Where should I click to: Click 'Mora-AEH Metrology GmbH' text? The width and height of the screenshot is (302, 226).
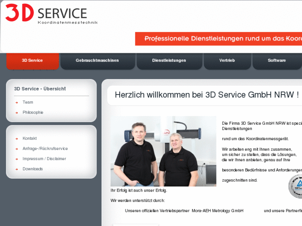[218, 211]
